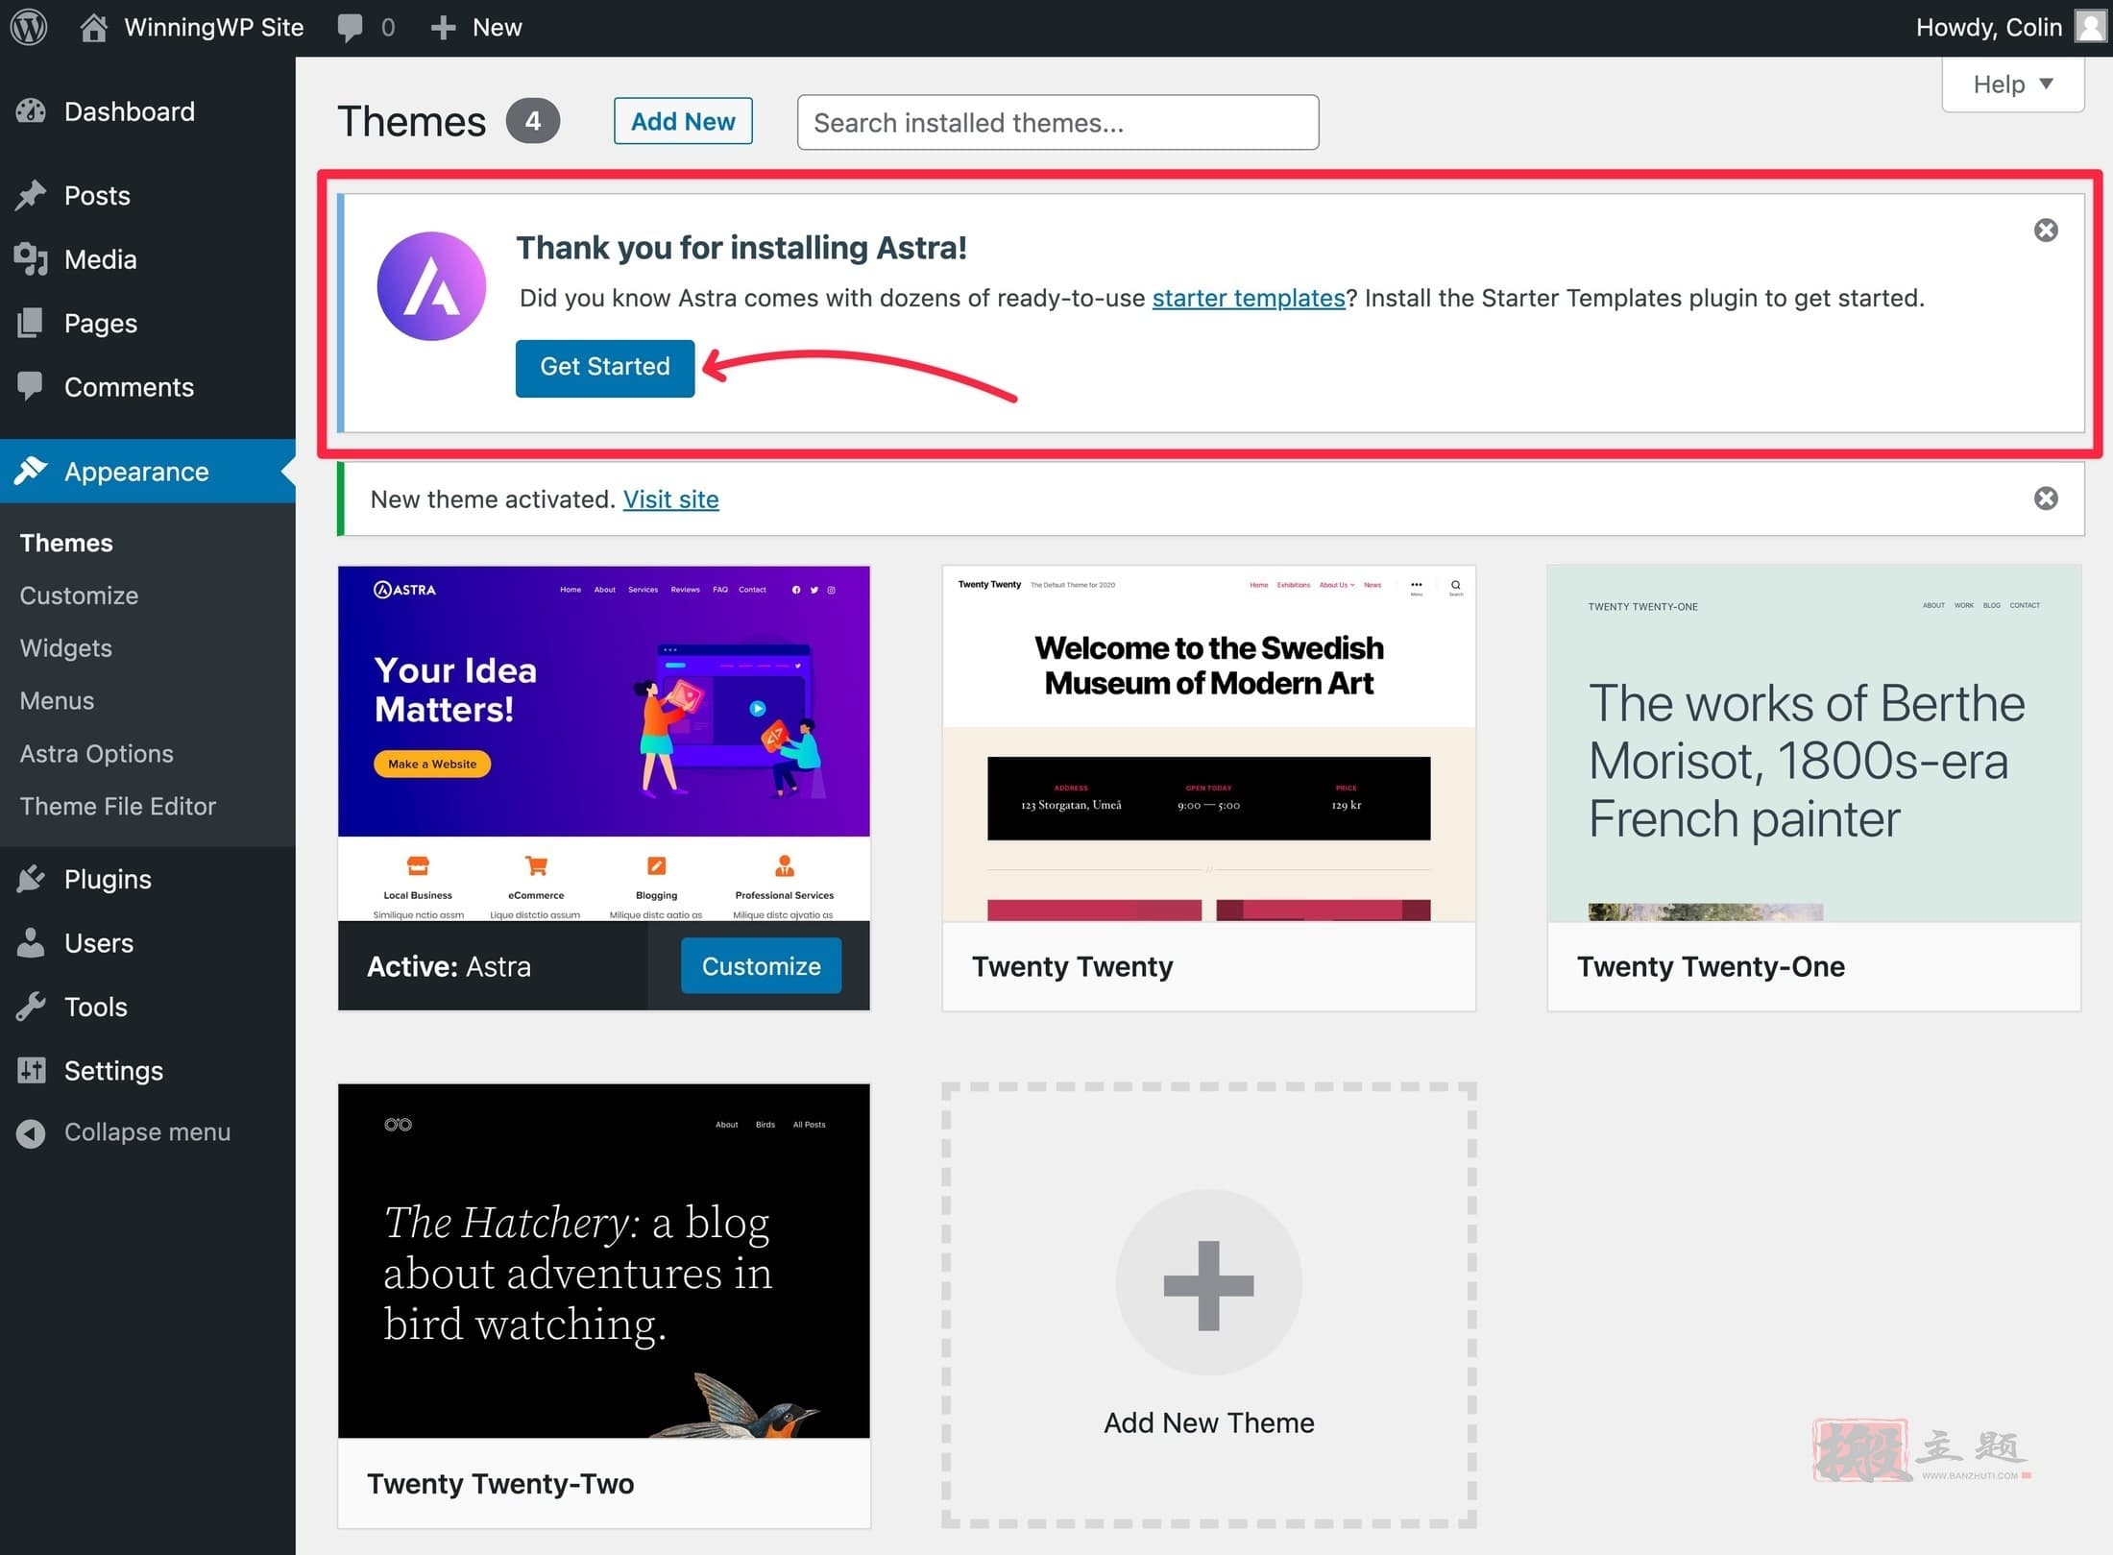Select the Twenty Twenty theme thumbnail

tap(1209, 743)
